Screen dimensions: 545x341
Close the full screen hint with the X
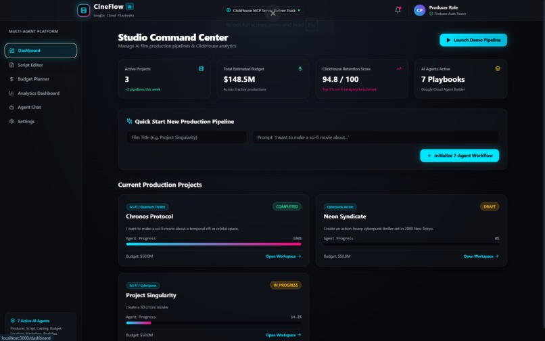tap(273, 14)
